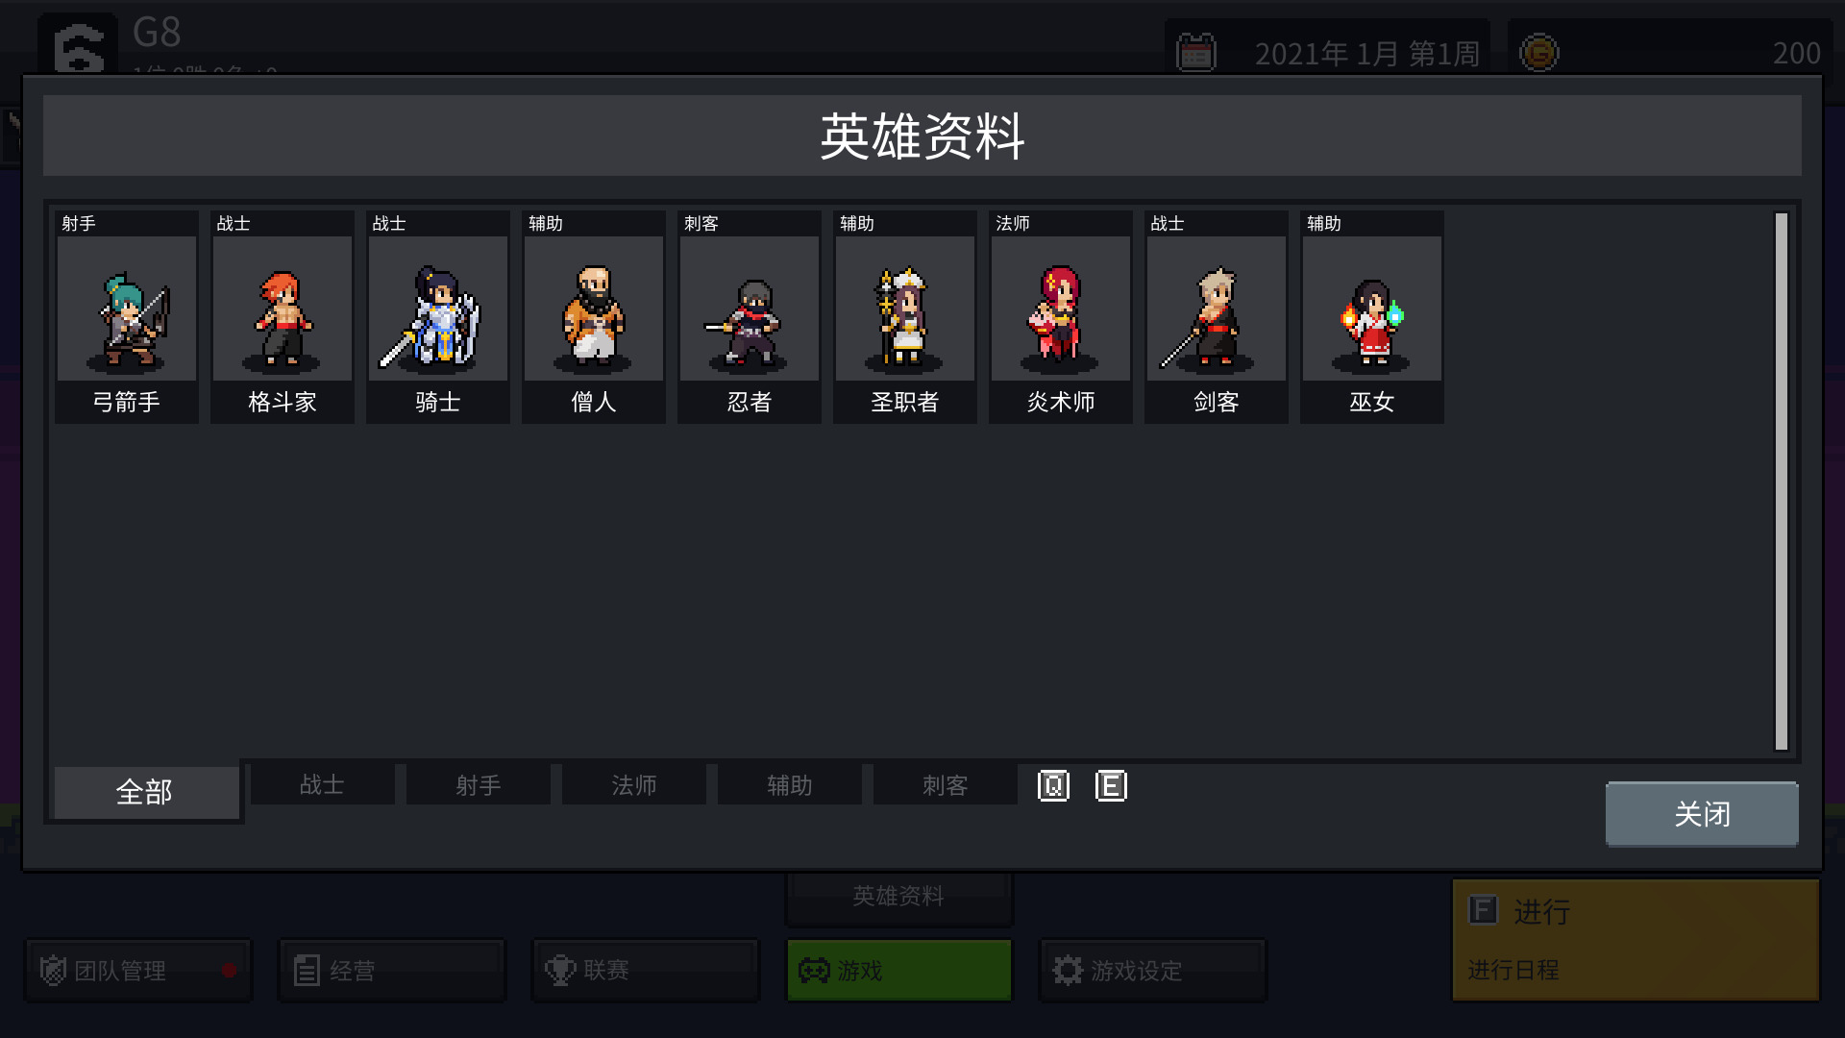Switch to the 刺客 filter tab
The height and width of the screenshot is (1038, 1845).
tap(945, 784)
